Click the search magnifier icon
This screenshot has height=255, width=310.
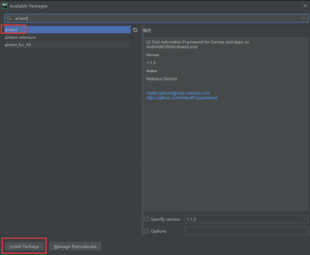[x=9, y=18]
